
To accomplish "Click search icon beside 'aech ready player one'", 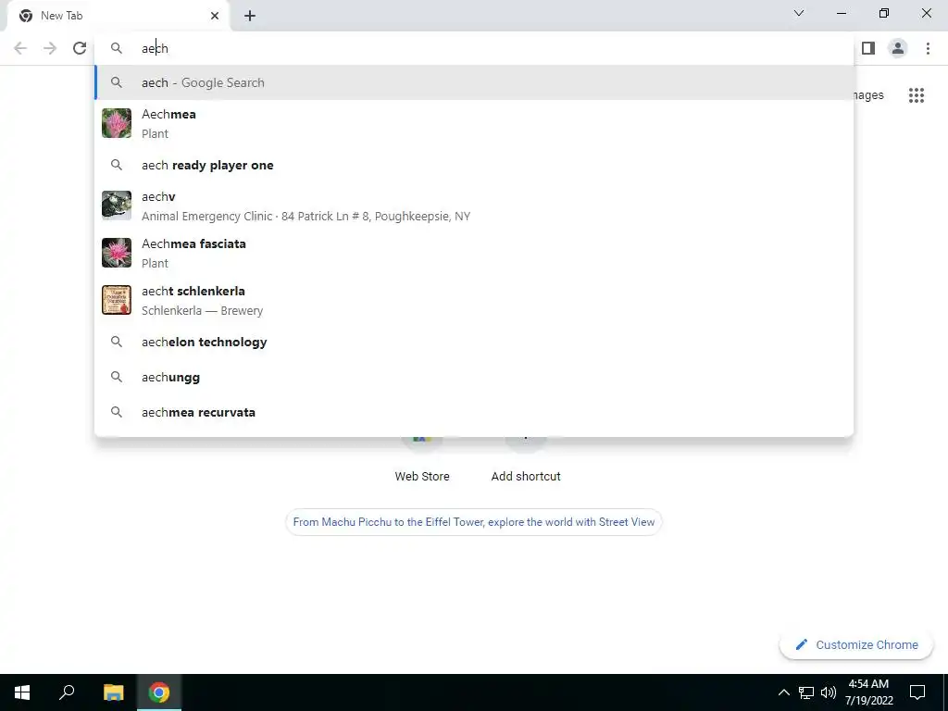I will pyautogui.click(x=117, y=165).
